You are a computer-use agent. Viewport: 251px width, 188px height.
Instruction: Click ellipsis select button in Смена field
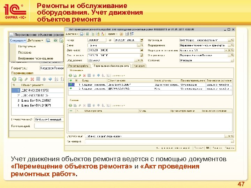coord(139,45)
